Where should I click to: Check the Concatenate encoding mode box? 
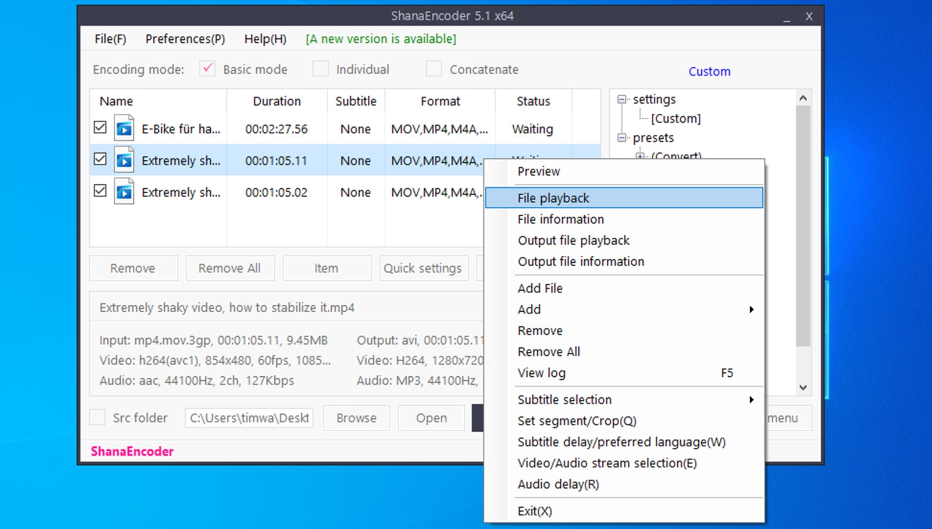434,69
